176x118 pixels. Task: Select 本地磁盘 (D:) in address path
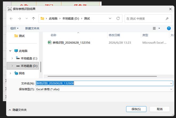(x=71, y=18)
